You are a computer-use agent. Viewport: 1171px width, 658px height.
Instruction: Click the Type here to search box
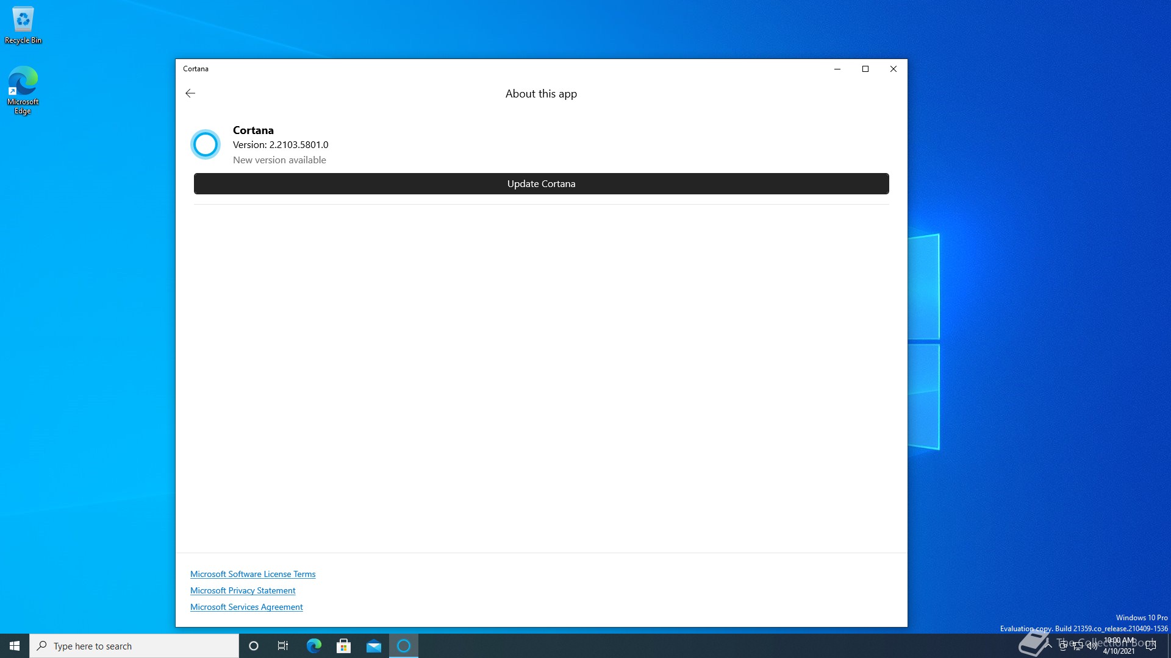(x=134, y=646)
